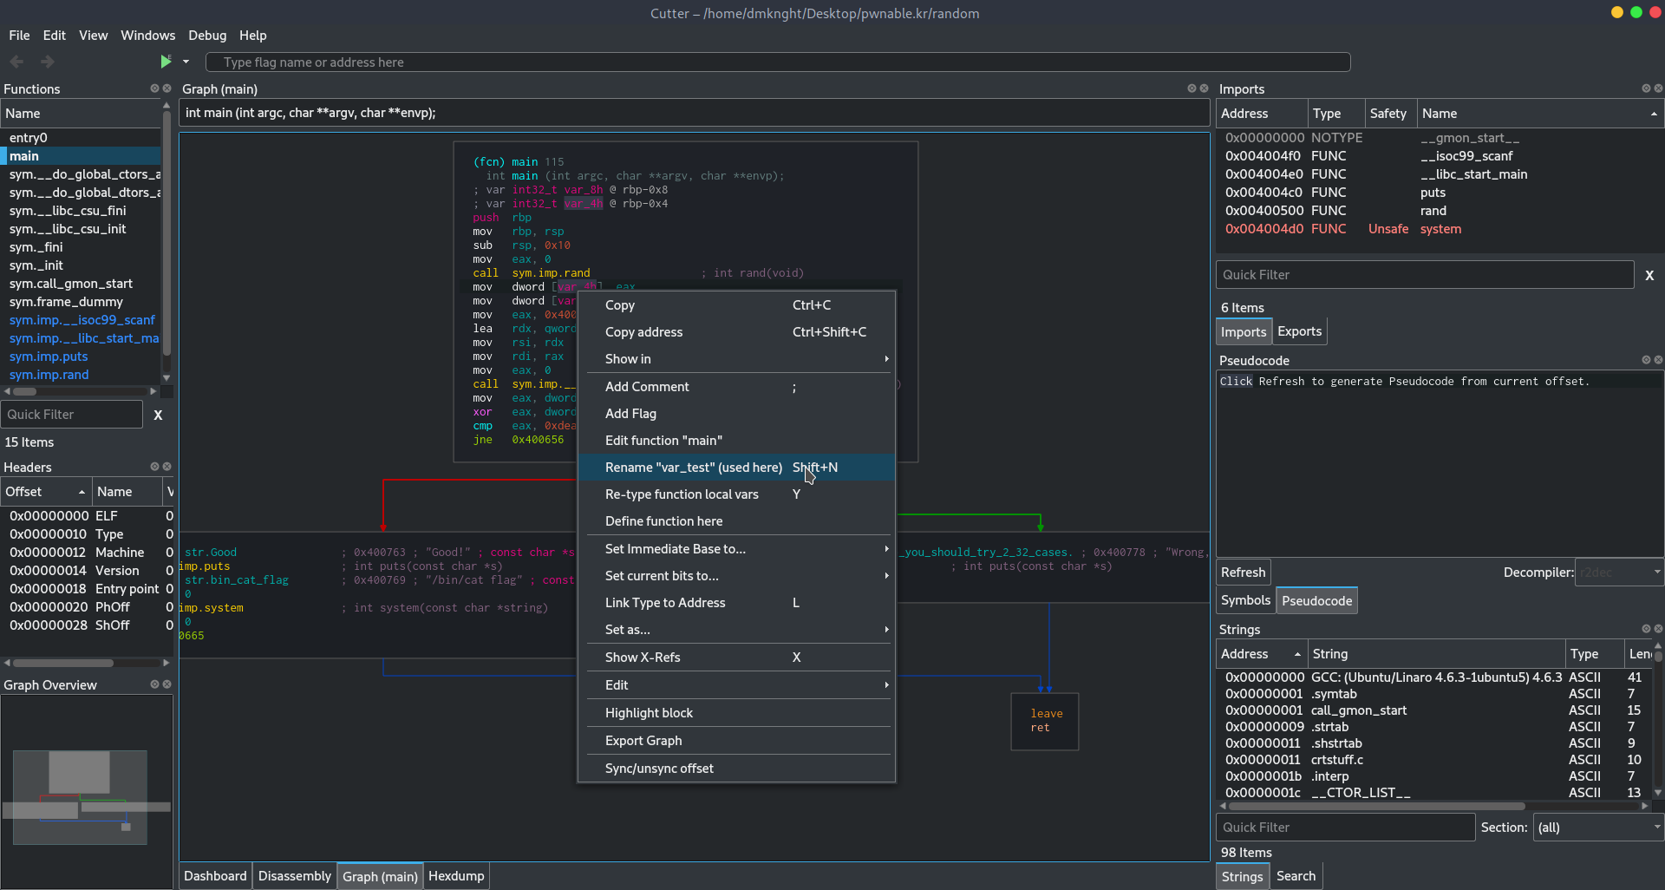Select the unsafe system import row
Image resolution: width=1665 pixels, height=890 pixels.
coord(1440,229)
